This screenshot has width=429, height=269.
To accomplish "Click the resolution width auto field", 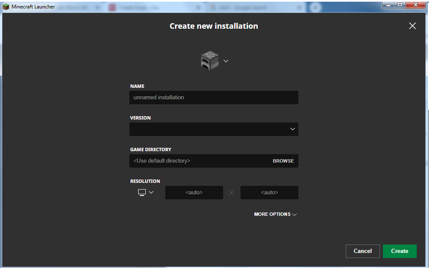I will tap(194, 193).
